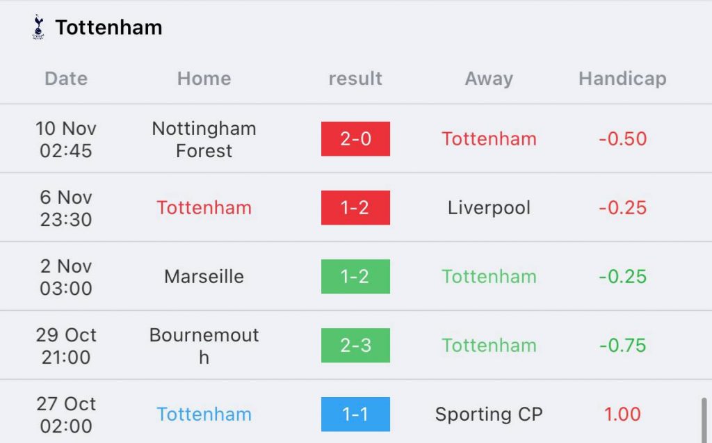Open the red 1-2 Liverpool result badge
Image resolution: width=712 pixels, height=443 pixels.
355,208
